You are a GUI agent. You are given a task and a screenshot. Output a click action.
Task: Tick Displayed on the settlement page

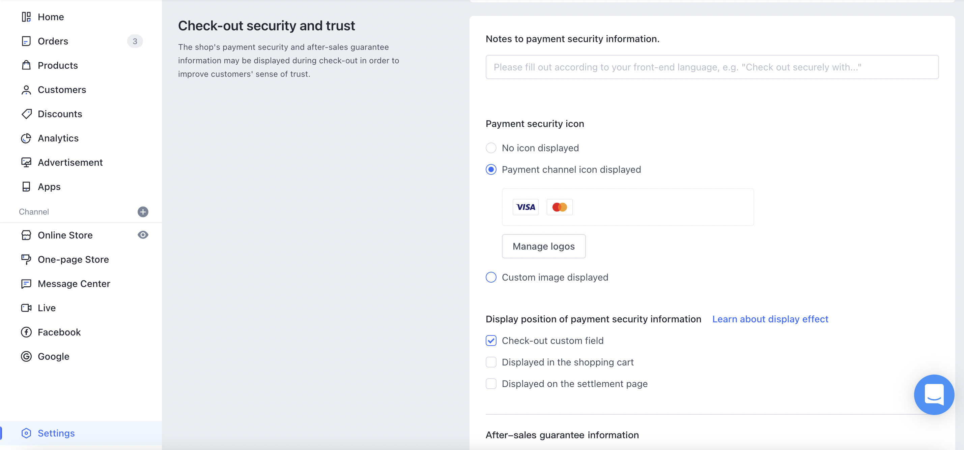tap(491, 384)
